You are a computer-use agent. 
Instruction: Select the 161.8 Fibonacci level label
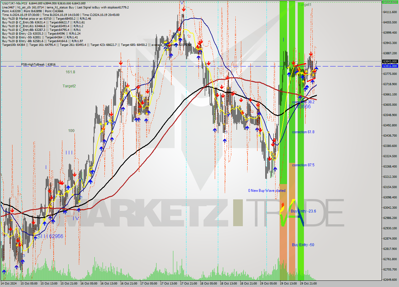pyautogui.click(x=70, y=72)
